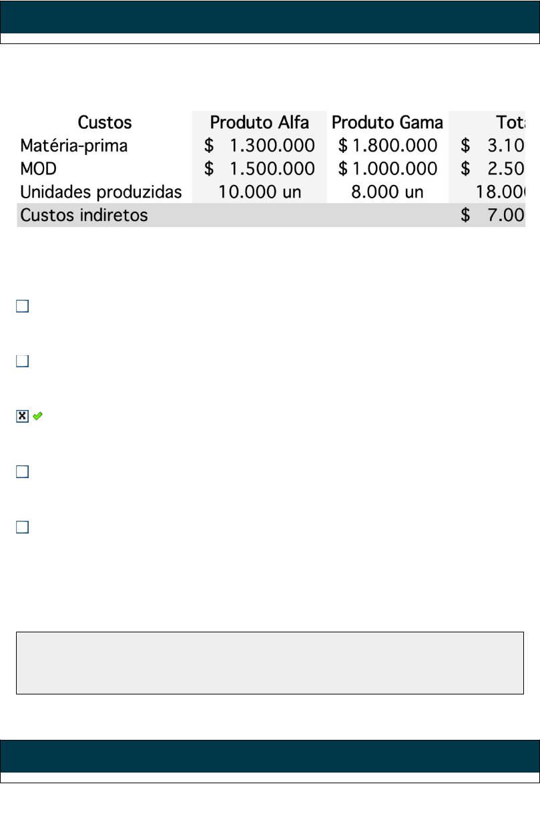Uncheck the marked third answer checkbox
Image resolution: width=540 pixels, height=838 pixels.
[x=22, y=416]
